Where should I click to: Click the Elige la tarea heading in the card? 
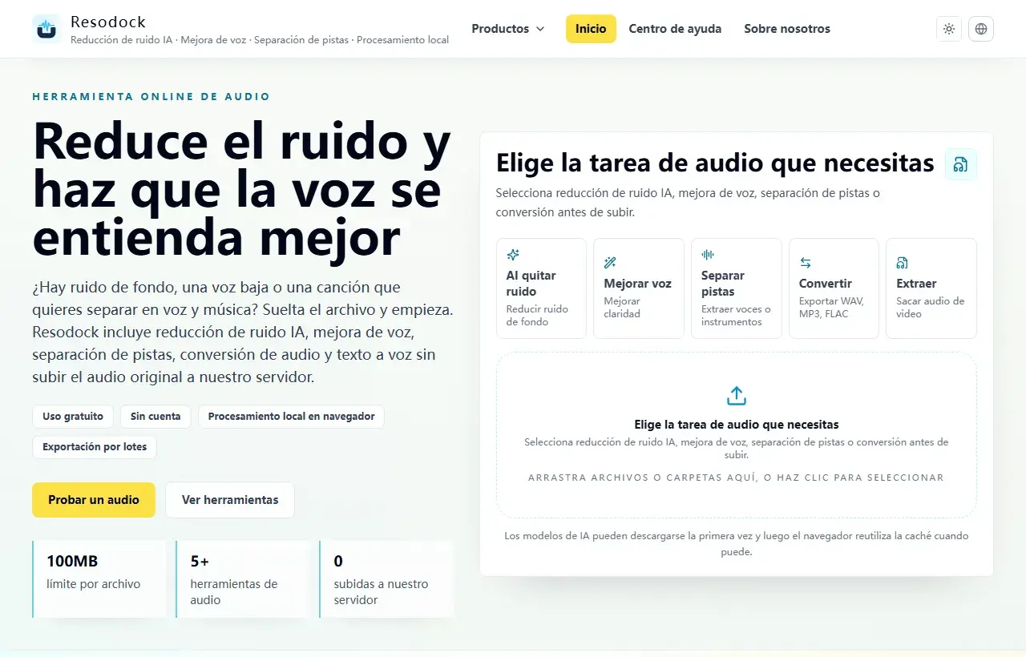[x=715, y=163]
